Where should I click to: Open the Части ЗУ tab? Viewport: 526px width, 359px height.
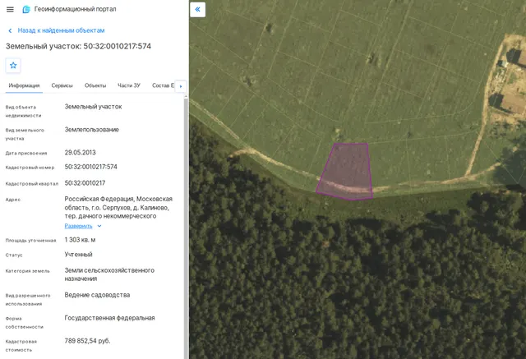tap(129, 85)
